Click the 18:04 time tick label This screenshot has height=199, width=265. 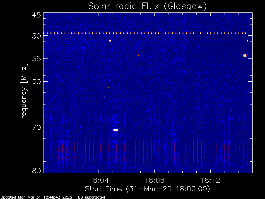[x=99, y=180]
